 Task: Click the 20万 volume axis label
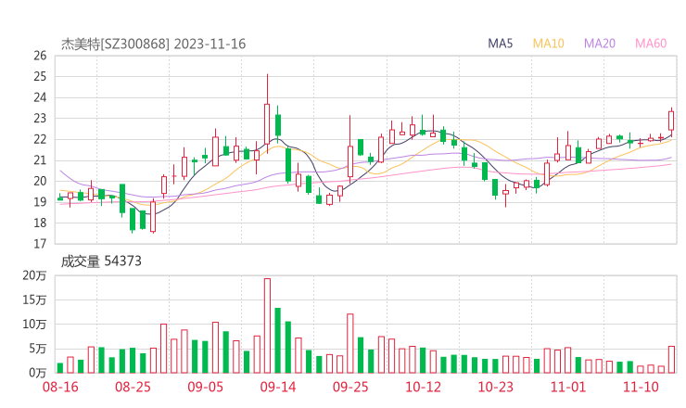(34, 275)
